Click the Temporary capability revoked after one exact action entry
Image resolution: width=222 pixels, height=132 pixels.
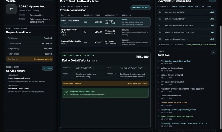[x=184, y=123]
